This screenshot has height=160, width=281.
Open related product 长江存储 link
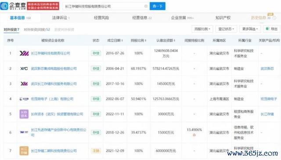[x=267, y=114]
